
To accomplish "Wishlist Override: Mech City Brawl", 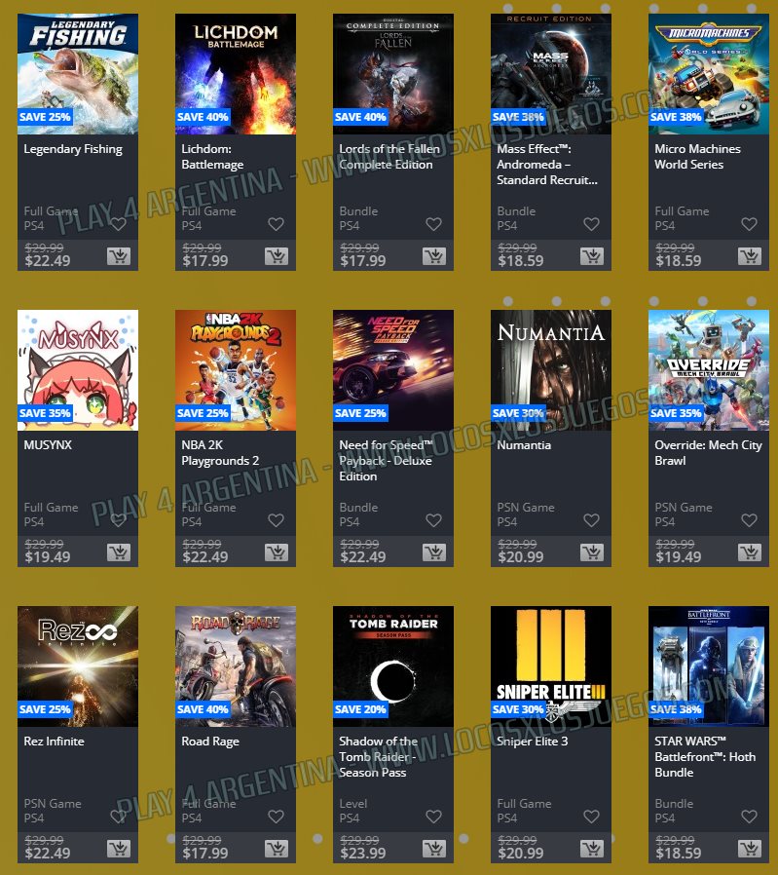I will [750, 520].
